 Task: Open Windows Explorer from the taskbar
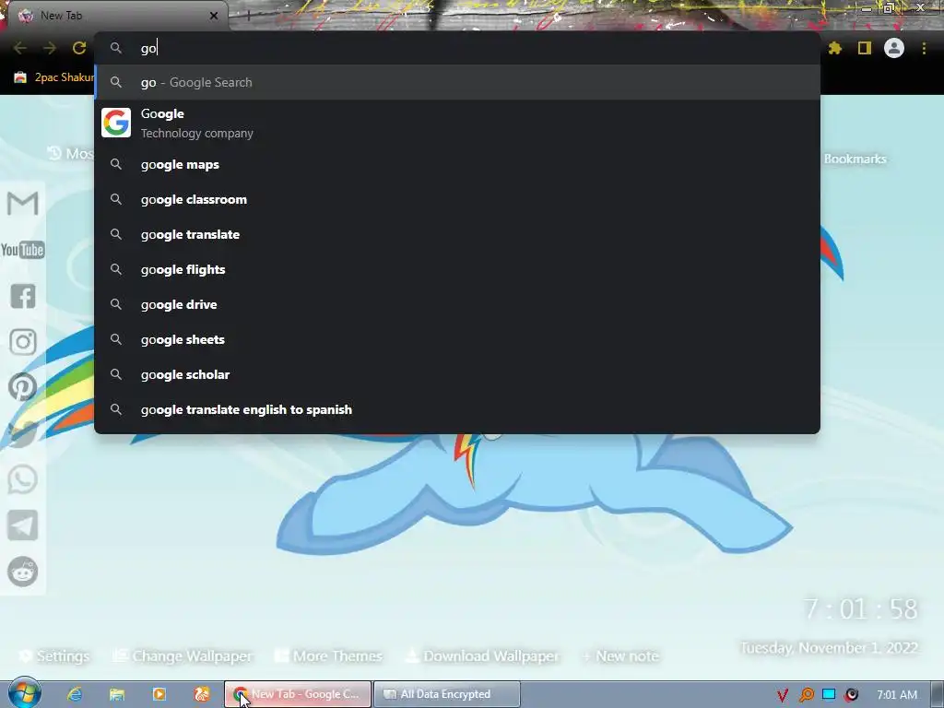117,694
